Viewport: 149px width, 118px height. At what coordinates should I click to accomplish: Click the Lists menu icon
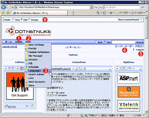click(26, 78)
